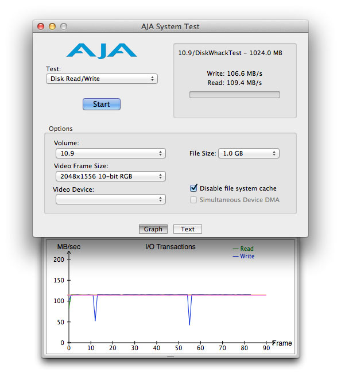
Task: Start the disk test
Action: click(x=102, y=104)
